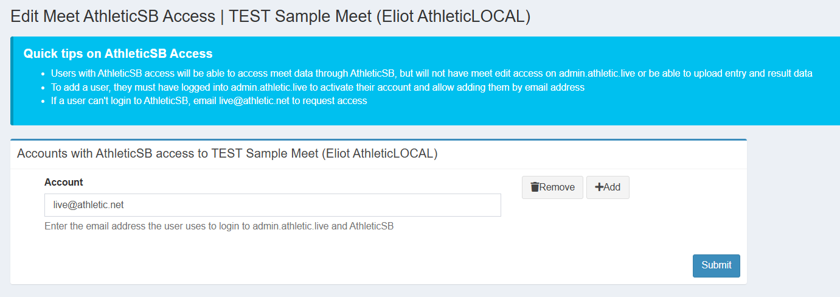Click the bold "Account" field label
Viewport: 840px width, 297px height.
click(64, 182)
